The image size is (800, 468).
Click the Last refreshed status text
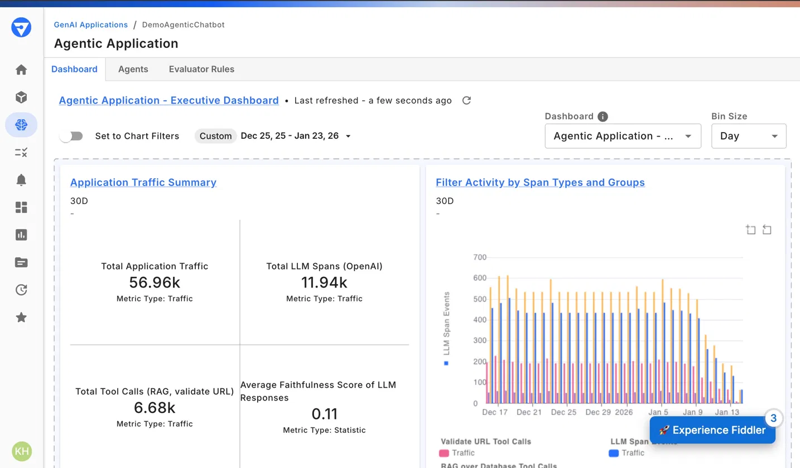(x=373, y=101)
